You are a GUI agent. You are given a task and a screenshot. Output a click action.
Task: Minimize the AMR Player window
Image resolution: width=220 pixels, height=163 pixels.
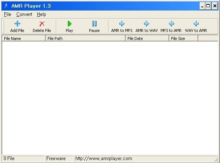click(202, 6)
